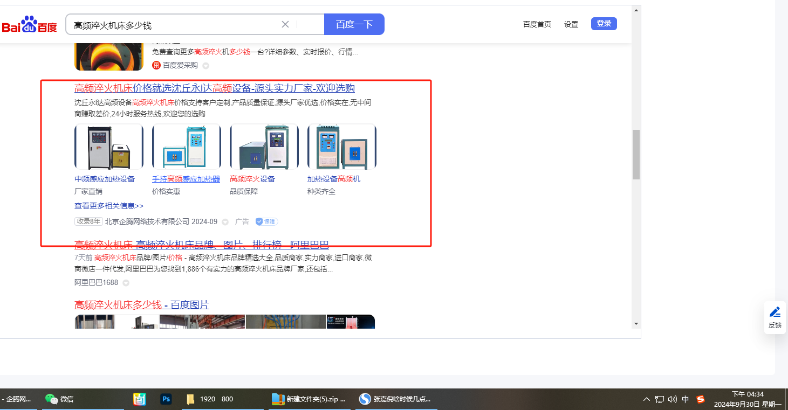Show hidden system tray icons
Image resolution: width=788 pixels, height=410 pixels.
click(647, 399)
